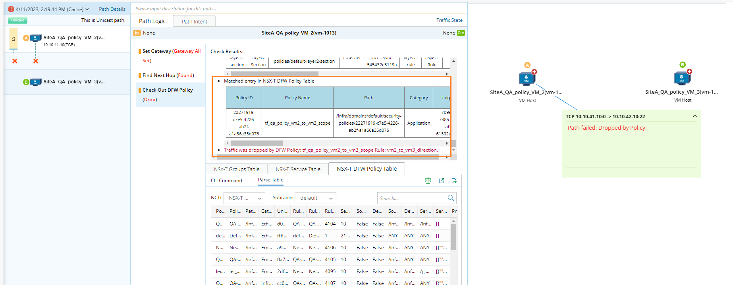This screenshot has width=733, height=285.
Task: Click marker A above the VM_2 map device
Action: pos(527,65)
